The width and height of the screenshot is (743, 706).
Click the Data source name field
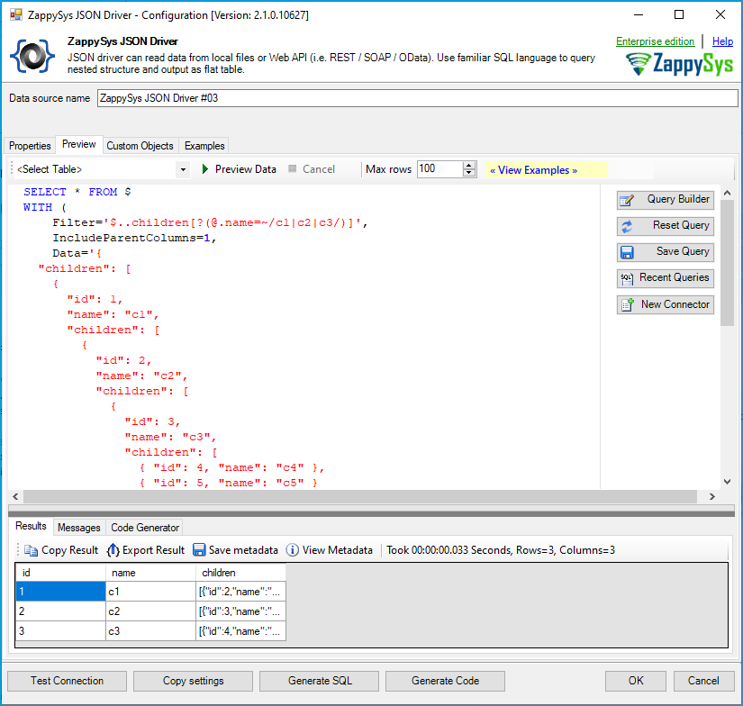tap(414, 98)
